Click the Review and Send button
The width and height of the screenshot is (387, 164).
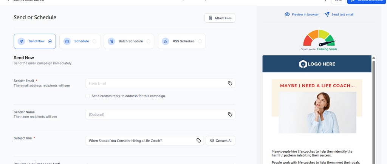click(367, 1)
